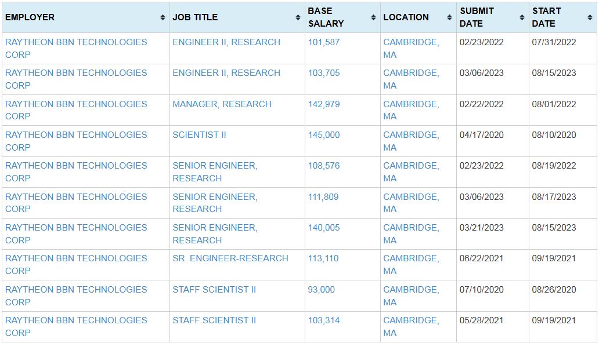Sort table by Employer column arrows
599x343 pixels.
(163, 17)
